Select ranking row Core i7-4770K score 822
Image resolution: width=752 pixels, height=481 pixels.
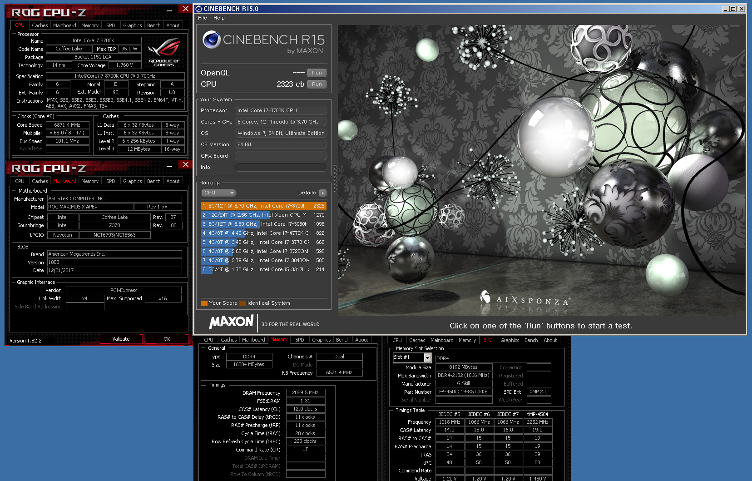coord(263,233)
